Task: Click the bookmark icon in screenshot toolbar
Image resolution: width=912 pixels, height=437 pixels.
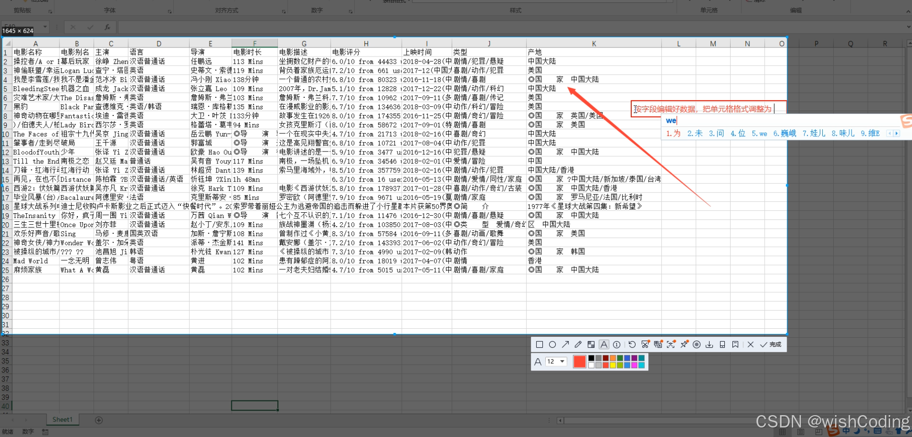Action: point(735,344)
